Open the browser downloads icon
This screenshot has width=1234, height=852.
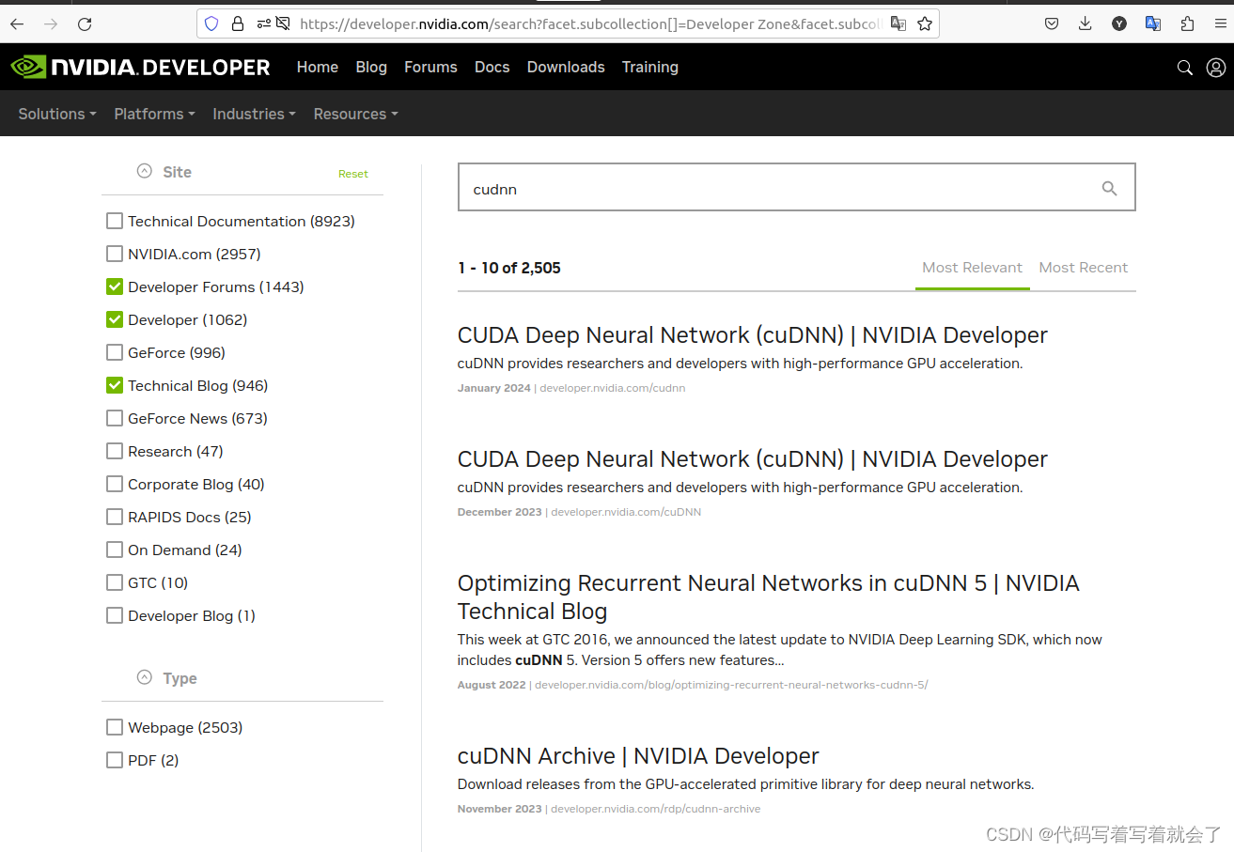click(1086, 23)
